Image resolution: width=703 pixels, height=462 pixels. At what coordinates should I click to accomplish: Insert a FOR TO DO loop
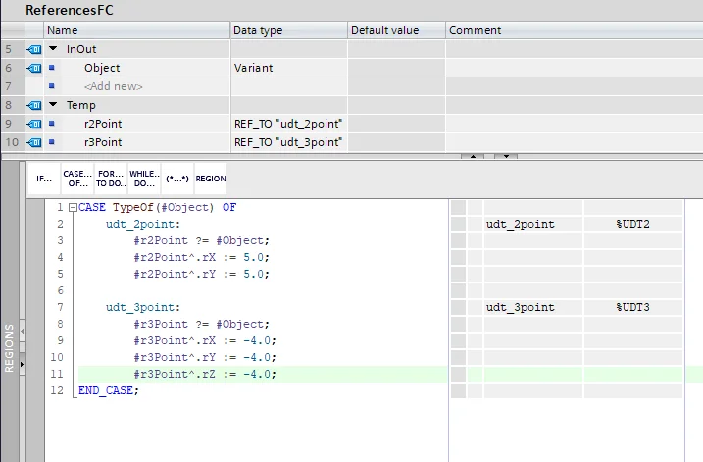click(110, 179)
